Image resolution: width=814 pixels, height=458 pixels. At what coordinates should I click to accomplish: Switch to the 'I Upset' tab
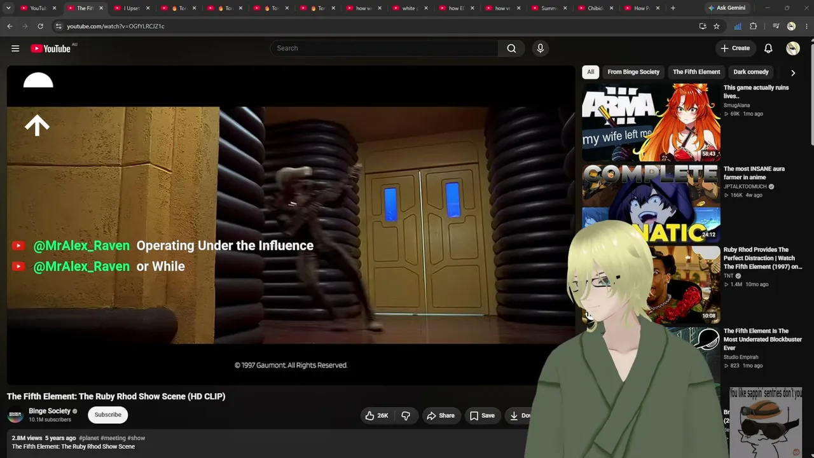132,8
